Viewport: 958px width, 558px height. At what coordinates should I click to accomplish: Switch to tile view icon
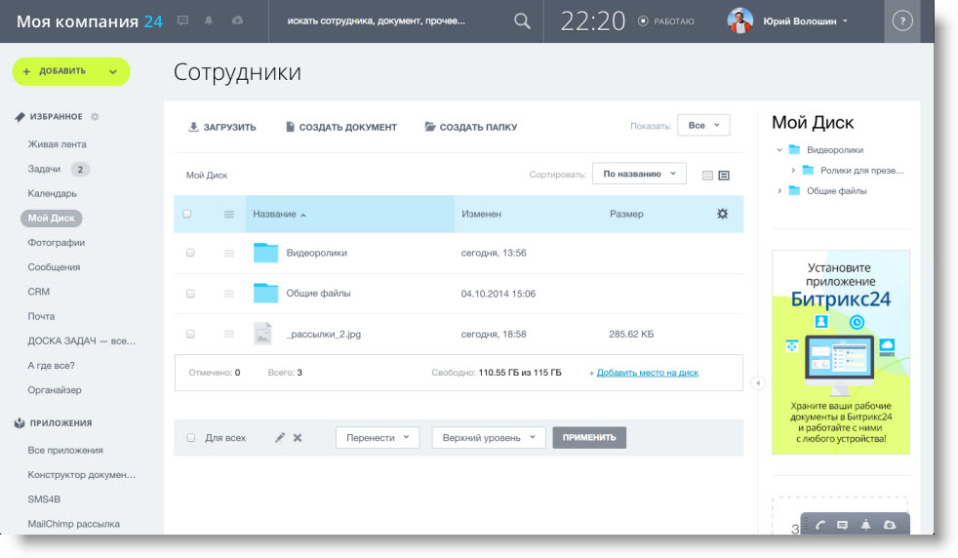708,176
